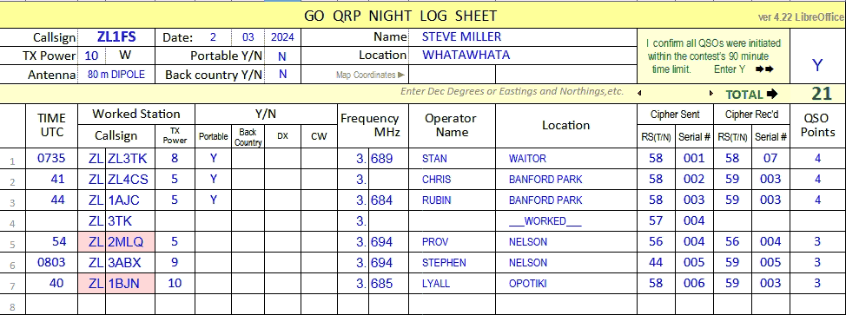Select row header number 8
Screen dimensions: 846x315
pyautogui.click(x=12, y=307)
